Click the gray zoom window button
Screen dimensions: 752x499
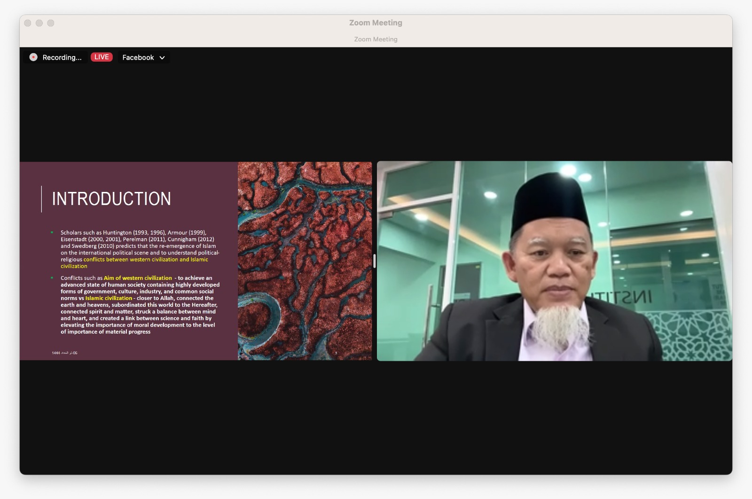[x=51, y=23]
